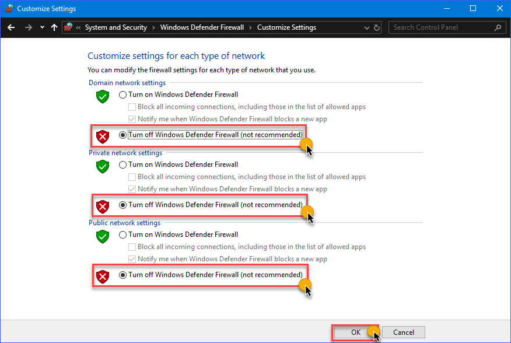Screen dimensions: 511x343
Task: Select Turn on Windows Defender Firewall for Domain
Action: pyautogui.click(x=123, y=94)
